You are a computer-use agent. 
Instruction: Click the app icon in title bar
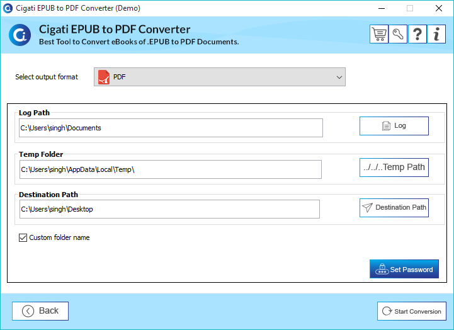tap(8, 8)
